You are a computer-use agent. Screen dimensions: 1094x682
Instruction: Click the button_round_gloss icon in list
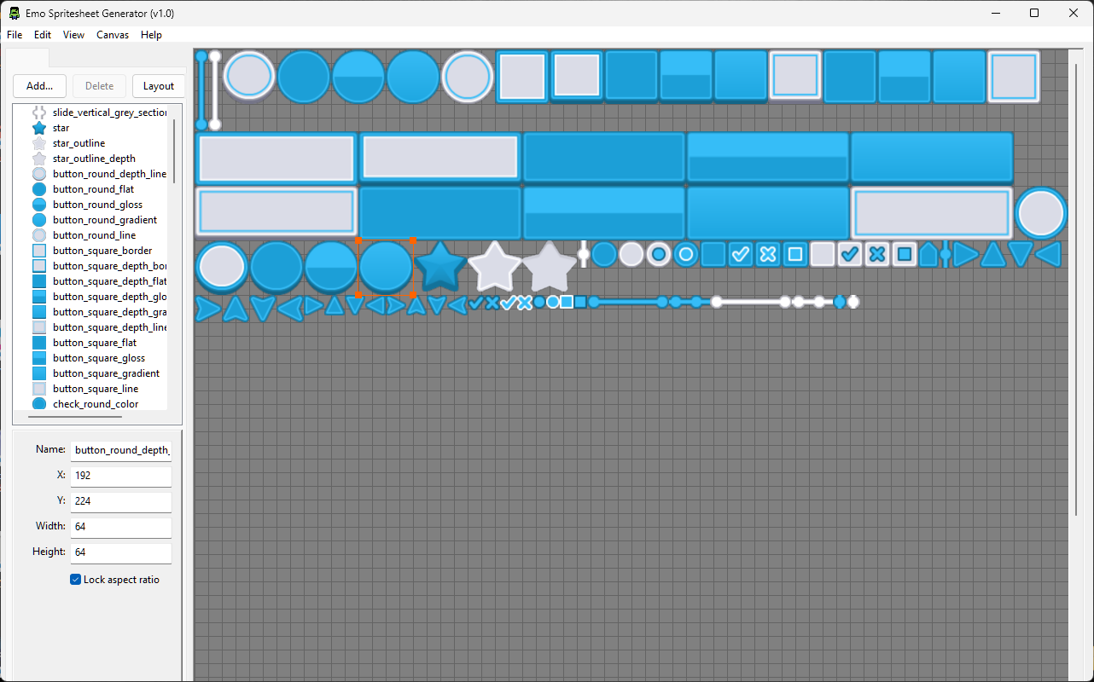click(x=38, y=205)
